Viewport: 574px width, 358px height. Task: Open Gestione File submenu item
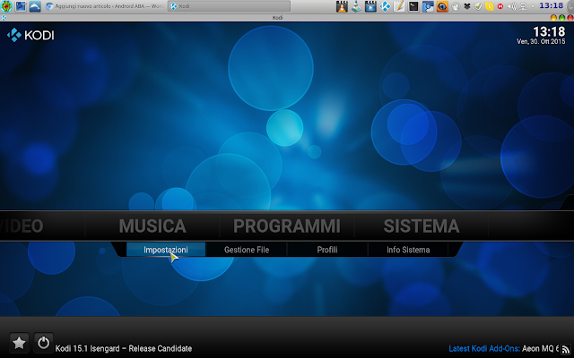tap(247, 250)
